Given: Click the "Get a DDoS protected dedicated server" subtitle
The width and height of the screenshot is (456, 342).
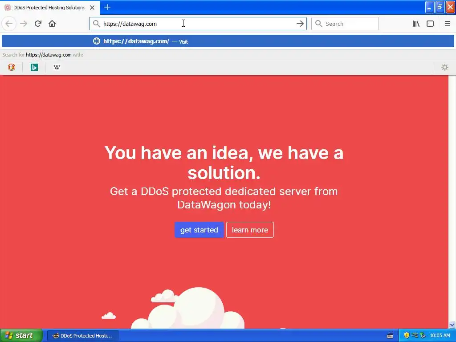Looking at the screenshot, I should [224, 198].
